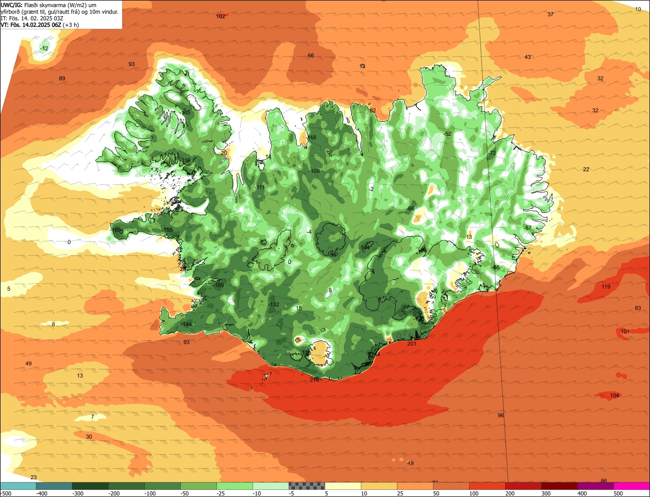Screen dimensions: 650x497
Task: Click the map value '104'
Action: pyautogui.click(x=614, y=395)
